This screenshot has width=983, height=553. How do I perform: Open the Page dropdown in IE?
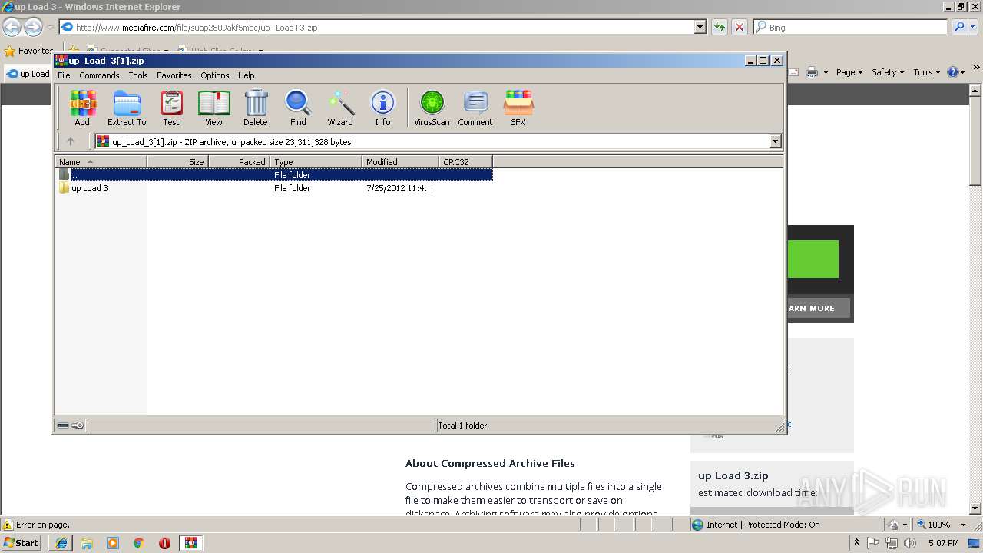849,72
